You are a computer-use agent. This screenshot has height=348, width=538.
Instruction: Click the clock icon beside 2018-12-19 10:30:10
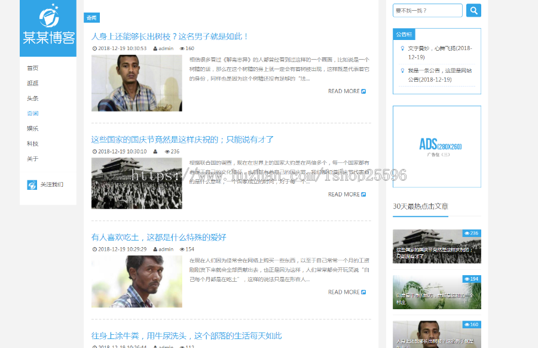click(x=94, y=152)
